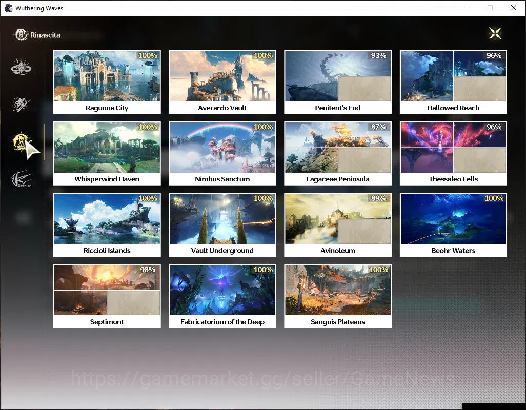Close the exploration panel with the X icon
The image size is (526, 410).
point(495,33)
